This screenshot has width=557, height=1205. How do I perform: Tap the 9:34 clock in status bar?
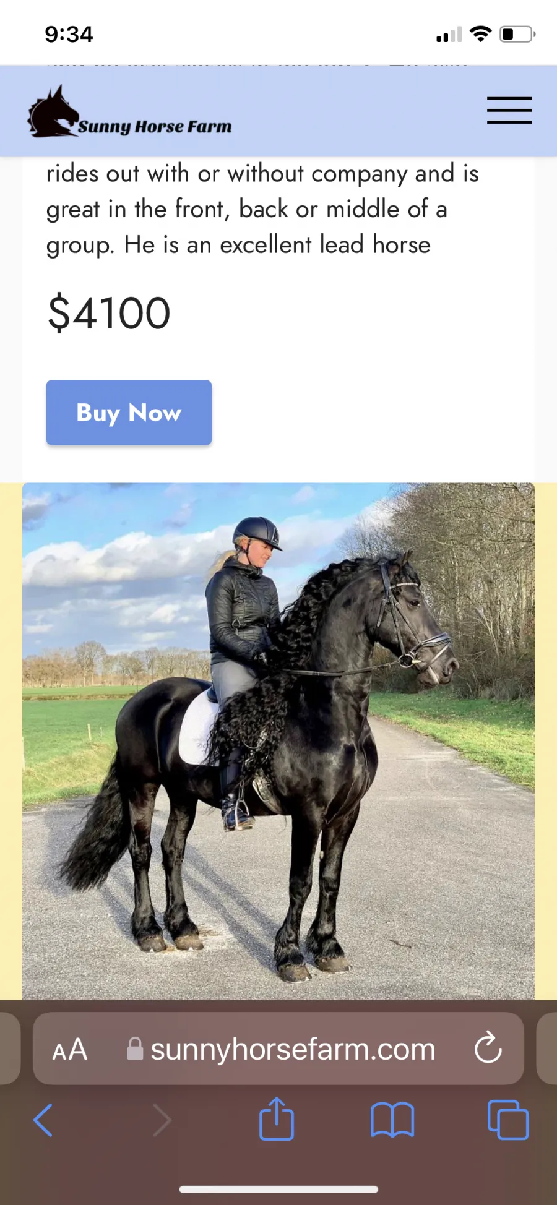69,34
